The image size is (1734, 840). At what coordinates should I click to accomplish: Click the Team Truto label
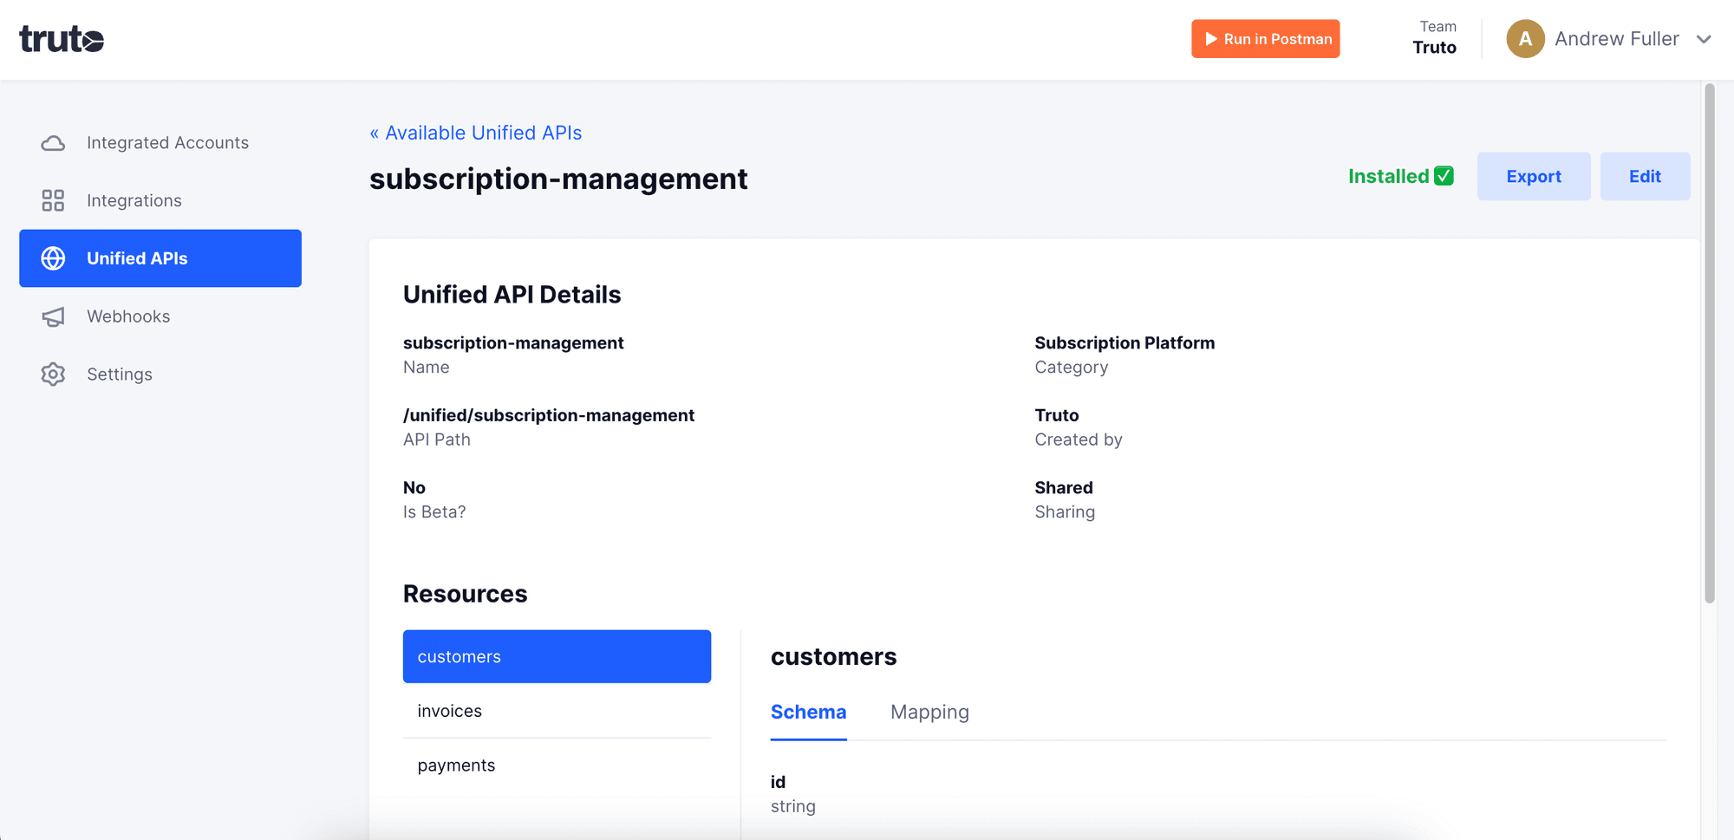tap(1435, 38)
